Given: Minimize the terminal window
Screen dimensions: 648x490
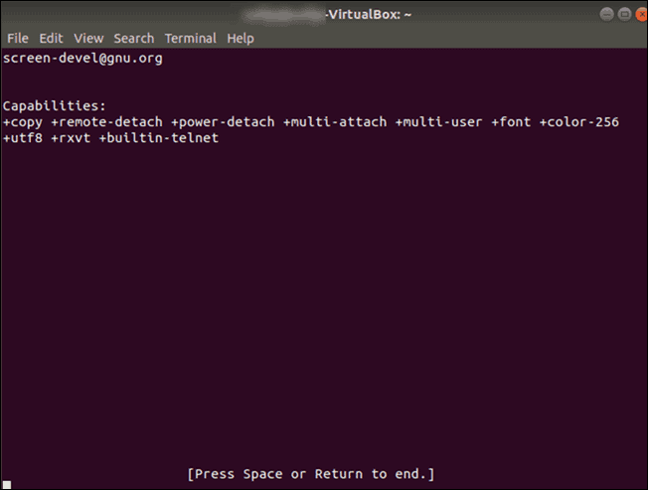Looking at the screenshot, I should [606, 15].
